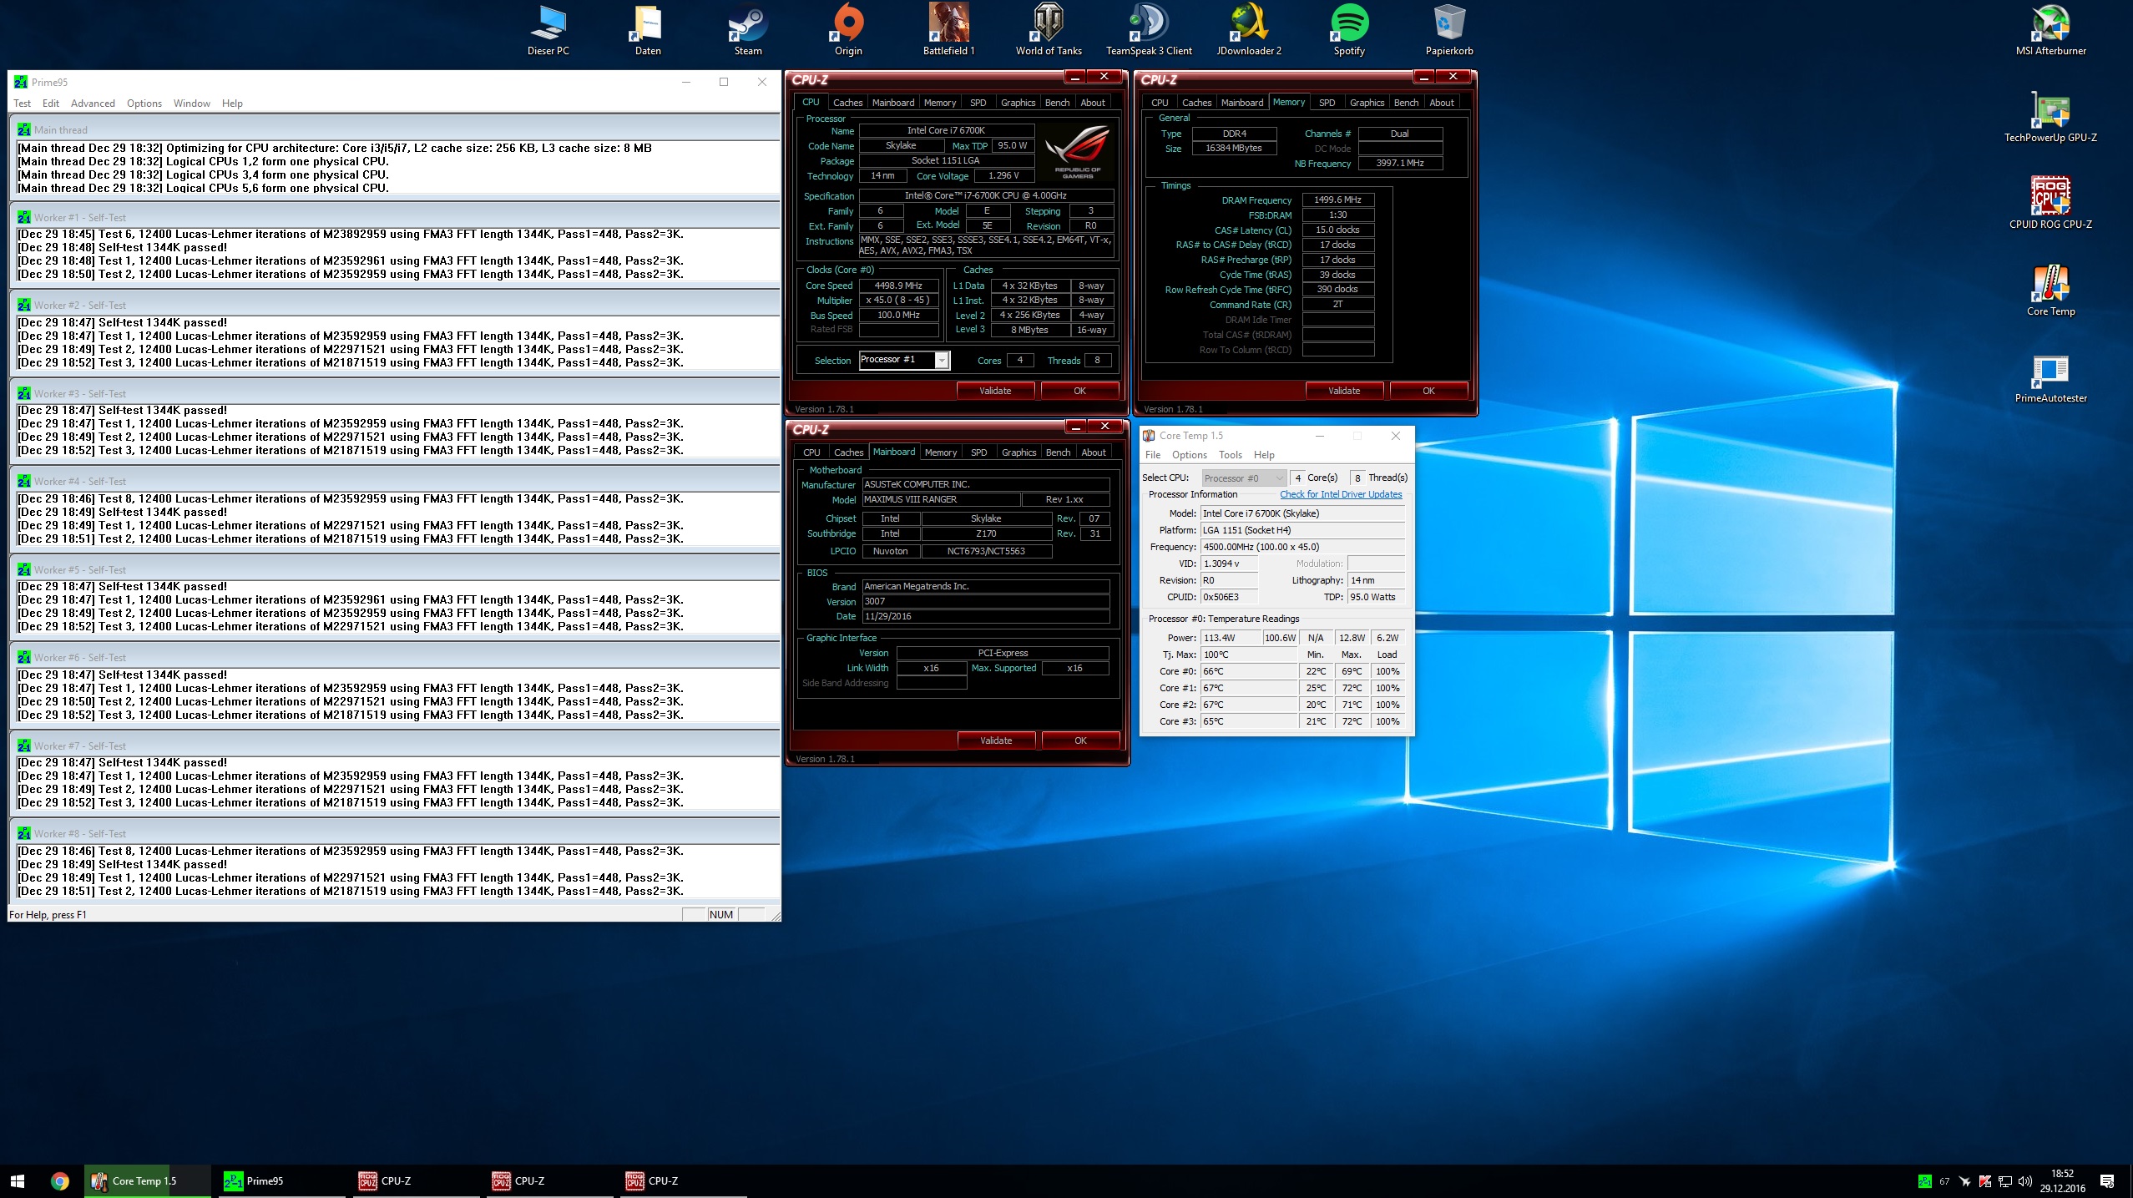Switch to the SPD tab in the CPU-Z Memory window
The width and height of the screenshot is (2133, 1198).
click(1327, 103)
